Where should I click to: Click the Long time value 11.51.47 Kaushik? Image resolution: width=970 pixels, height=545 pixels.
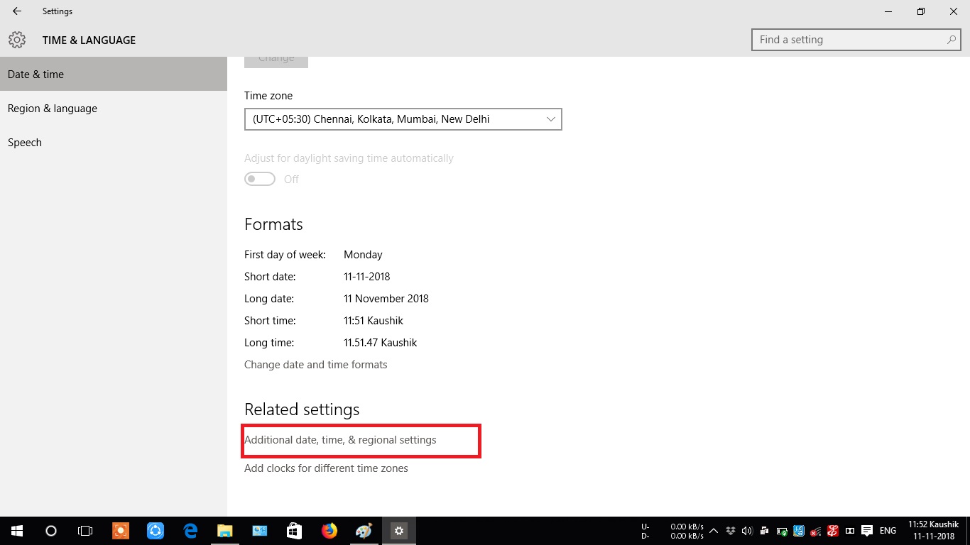coord(381,343)
